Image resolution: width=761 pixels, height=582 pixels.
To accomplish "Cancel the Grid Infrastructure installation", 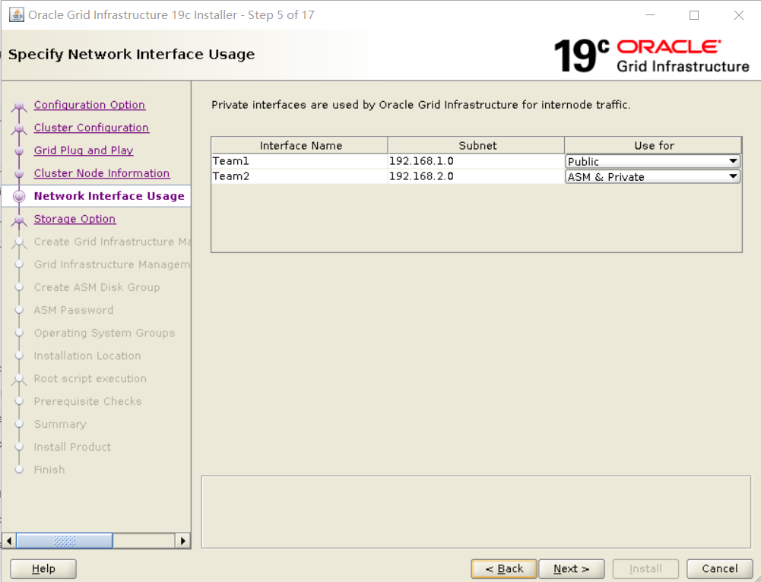I will tap(720, 569).
